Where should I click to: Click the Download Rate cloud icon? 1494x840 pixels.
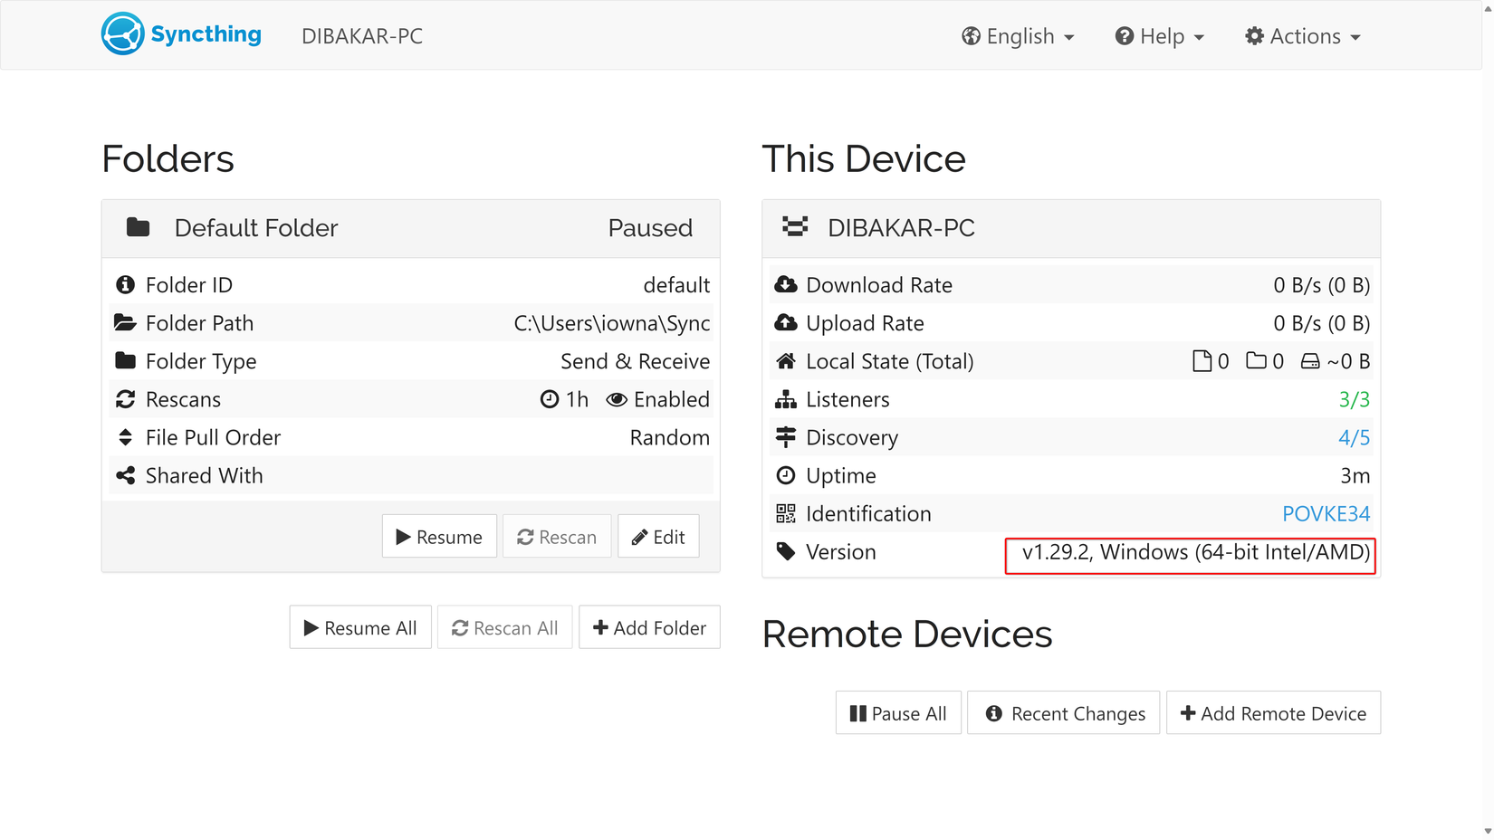click(785, 285)
